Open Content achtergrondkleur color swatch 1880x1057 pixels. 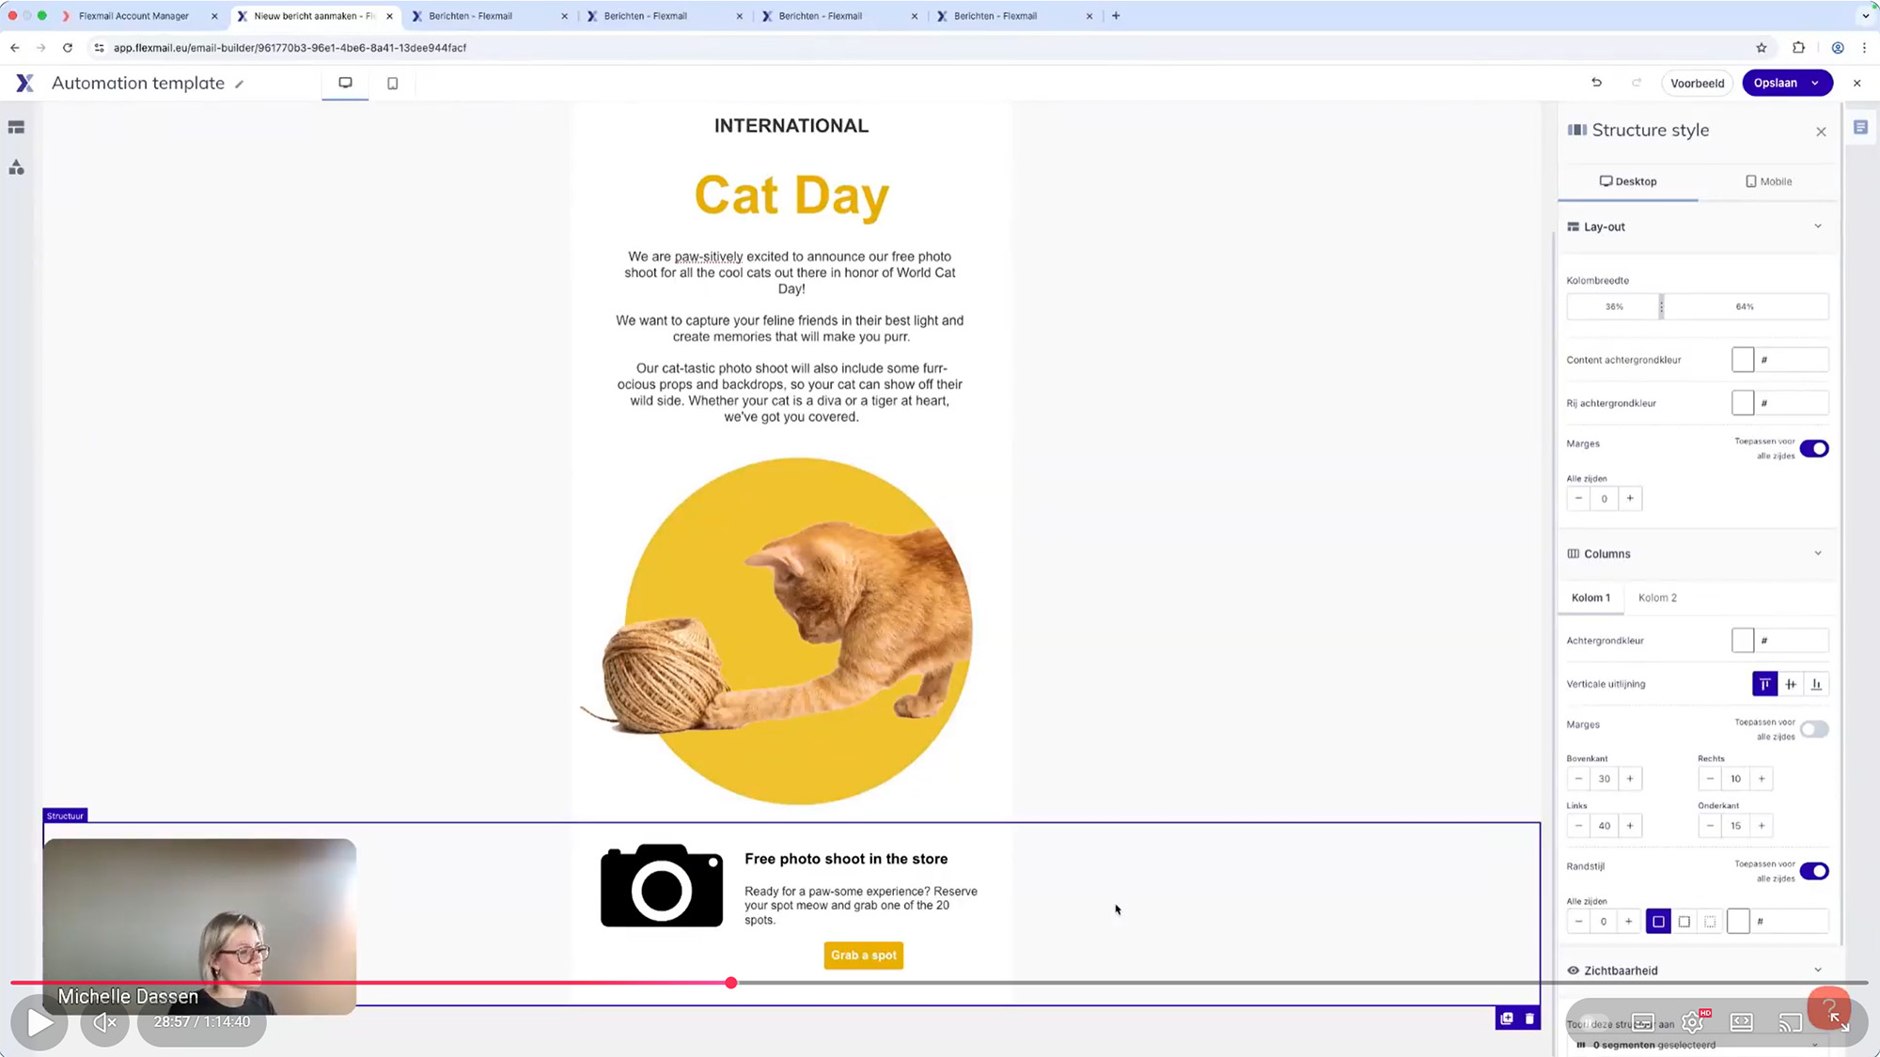tap(1743, 360)
